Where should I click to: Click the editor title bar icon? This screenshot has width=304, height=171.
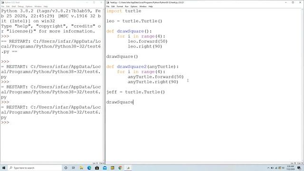pyautogui.click(x=108, y=2)
